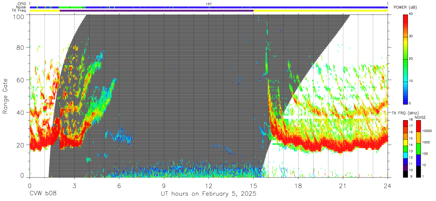Click the Range Gate axis label
This screenshot has height=201, width=436.
click(6, 96)
